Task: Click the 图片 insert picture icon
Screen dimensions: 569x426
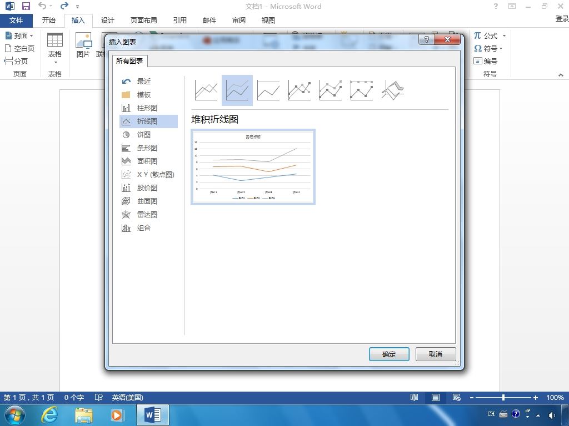Action: (83, 45)
